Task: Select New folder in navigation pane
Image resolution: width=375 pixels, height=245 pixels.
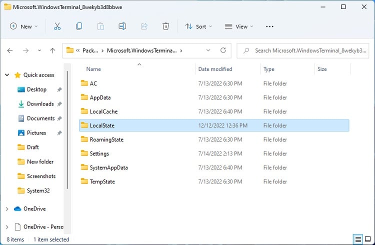Action: [x=40, y=161]
